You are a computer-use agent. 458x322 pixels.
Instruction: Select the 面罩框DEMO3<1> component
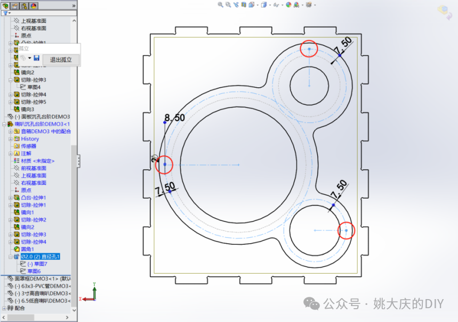(43, 279)
